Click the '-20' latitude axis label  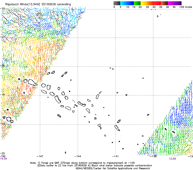2,153
